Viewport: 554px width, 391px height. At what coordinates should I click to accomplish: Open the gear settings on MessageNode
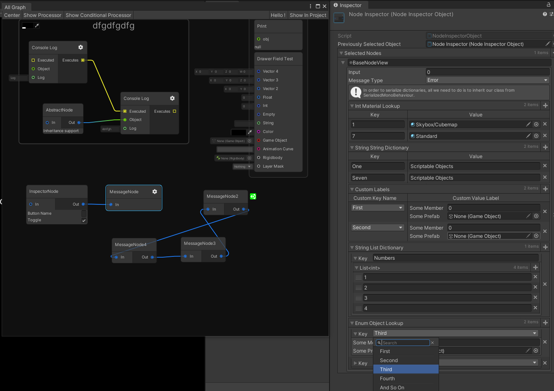[x=155, y=191]
